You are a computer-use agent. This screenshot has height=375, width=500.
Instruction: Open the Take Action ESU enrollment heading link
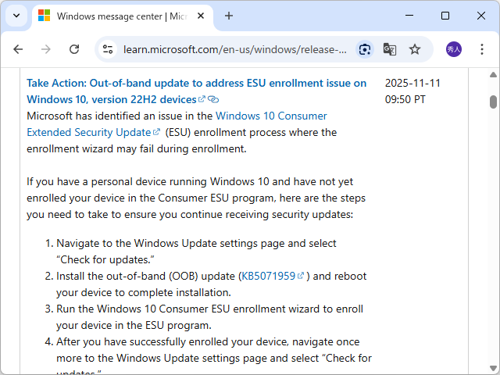(x=195, y=83)
